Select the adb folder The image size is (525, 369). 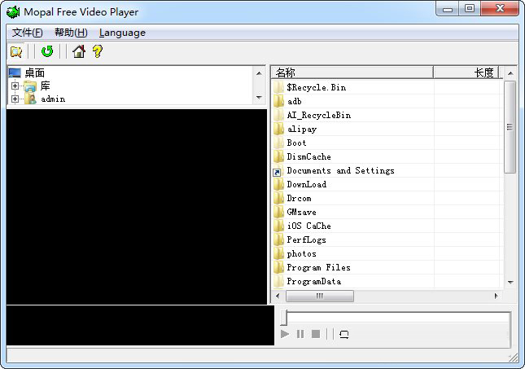(295, 101)
